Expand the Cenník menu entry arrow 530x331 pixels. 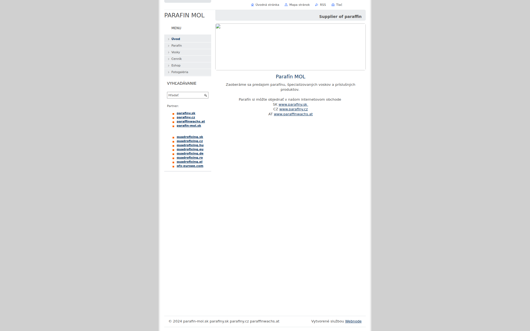168,59
